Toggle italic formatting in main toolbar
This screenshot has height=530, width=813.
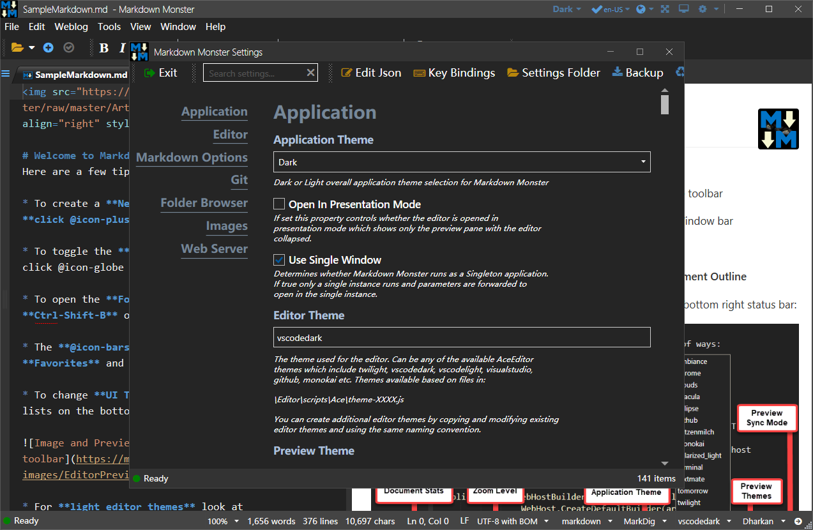123,48
